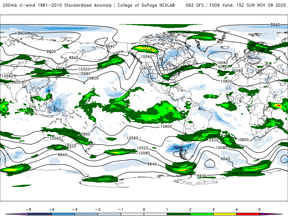Click the purple negative anomaly core near southern Chile
Viewport: 288px width, 216px height.
(176, 147)
